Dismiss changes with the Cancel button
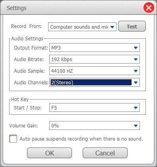157x167 pixels. 105,153
